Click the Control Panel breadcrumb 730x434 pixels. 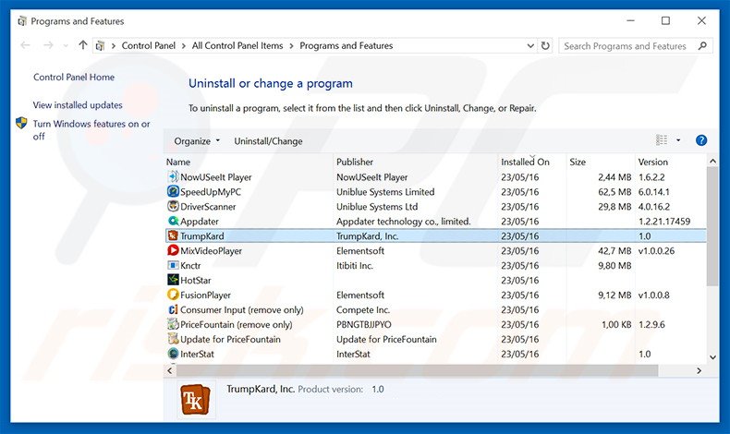pyautogui.click(x=149, y=45)
